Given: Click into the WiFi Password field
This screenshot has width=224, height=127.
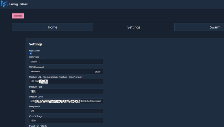Looking at the screenshot, I should point(61,71).
